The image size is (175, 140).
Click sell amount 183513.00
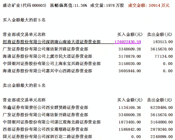point(163,42)
